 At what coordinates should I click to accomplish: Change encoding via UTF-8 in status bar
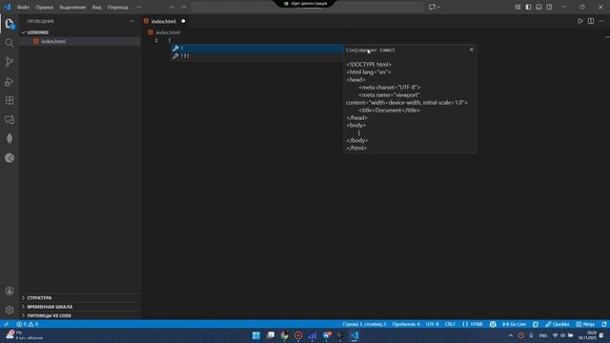pos(432,324)
